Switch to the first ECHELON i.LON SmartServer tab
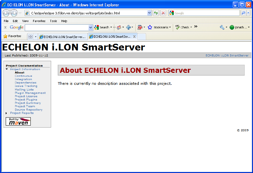This screenshot has width=253, height=173. (x=63, y=37)
